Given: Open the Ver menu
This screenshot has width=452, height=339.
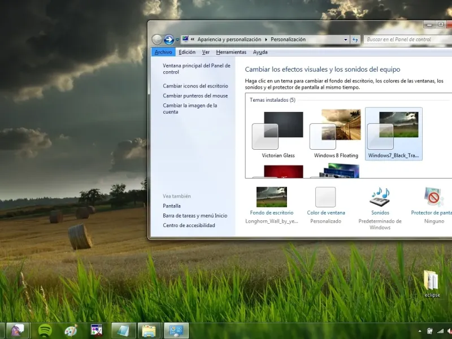Looking at the screenshot, I should tap(206, 52).
